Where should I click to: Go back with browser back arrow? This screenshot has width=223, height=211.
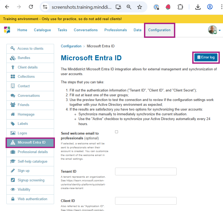click(7, 7)
